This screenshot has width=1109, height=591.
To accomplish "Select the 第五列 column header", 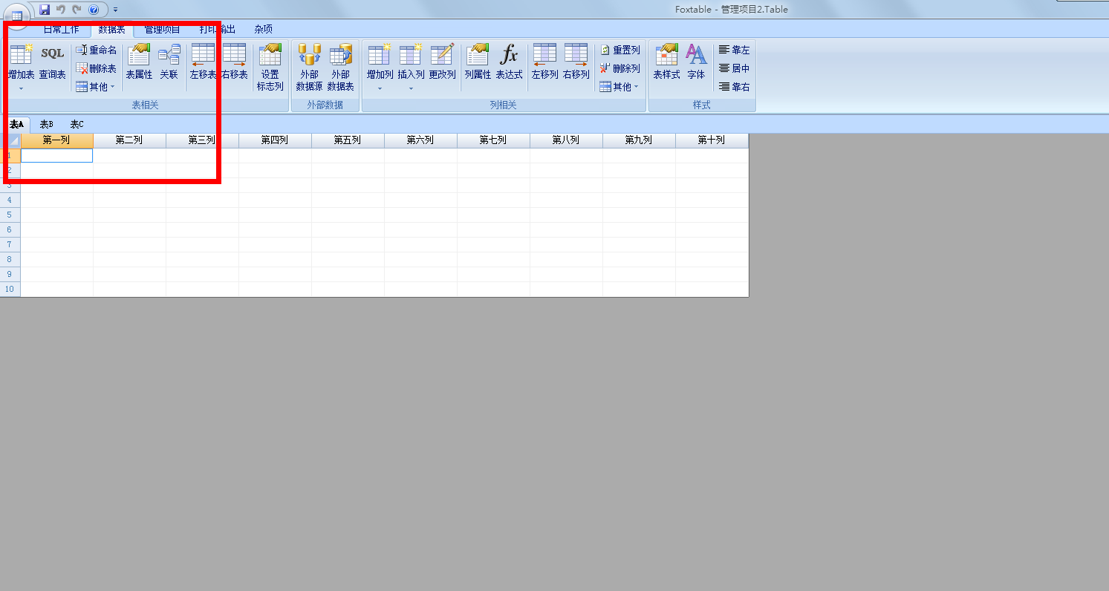I will point(348,140).
